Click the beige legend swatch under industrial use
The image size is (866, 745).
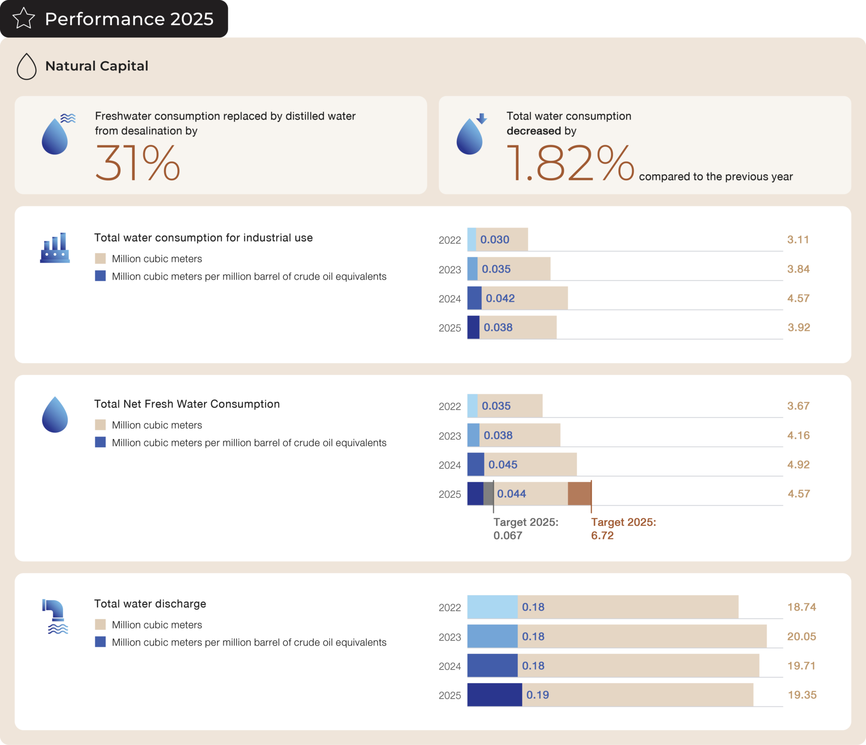(100, 259)
